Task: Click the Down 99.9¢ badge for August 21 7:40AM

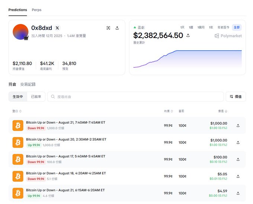Action: pyautogui.click(x=36, y=128)
